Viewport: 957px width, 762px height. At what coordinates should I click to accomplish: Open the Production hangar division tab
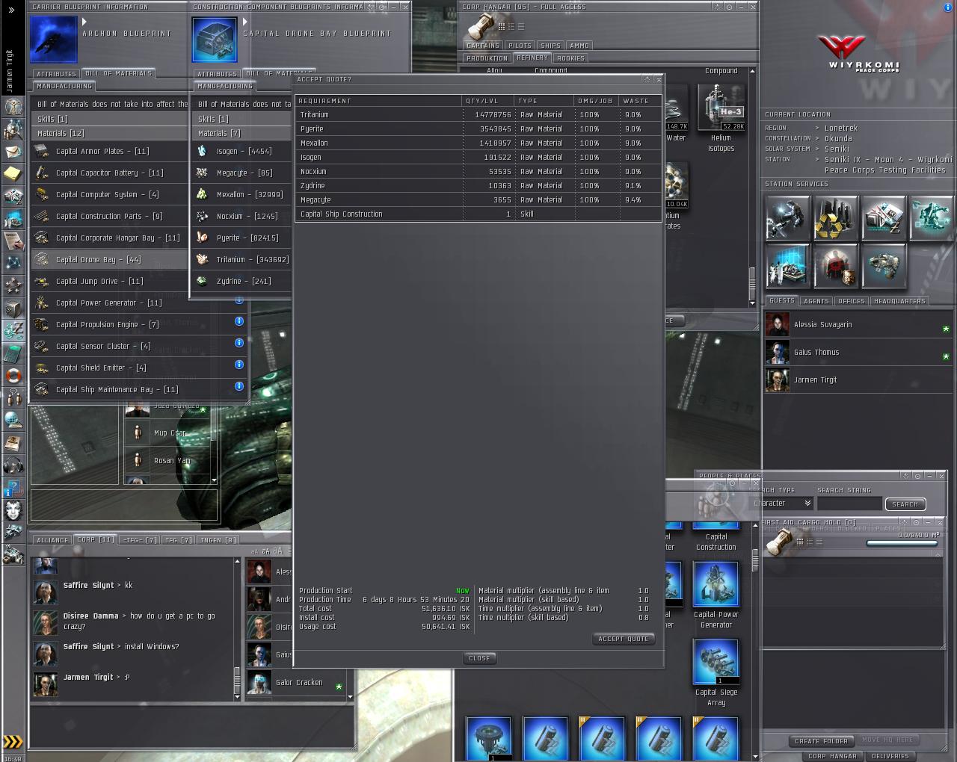[487, 58]
